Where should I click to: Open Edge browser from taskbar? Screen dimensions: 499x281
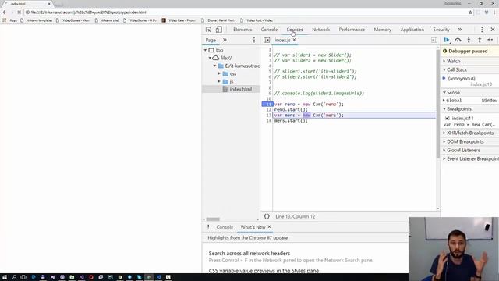click(x=34, y=277)
